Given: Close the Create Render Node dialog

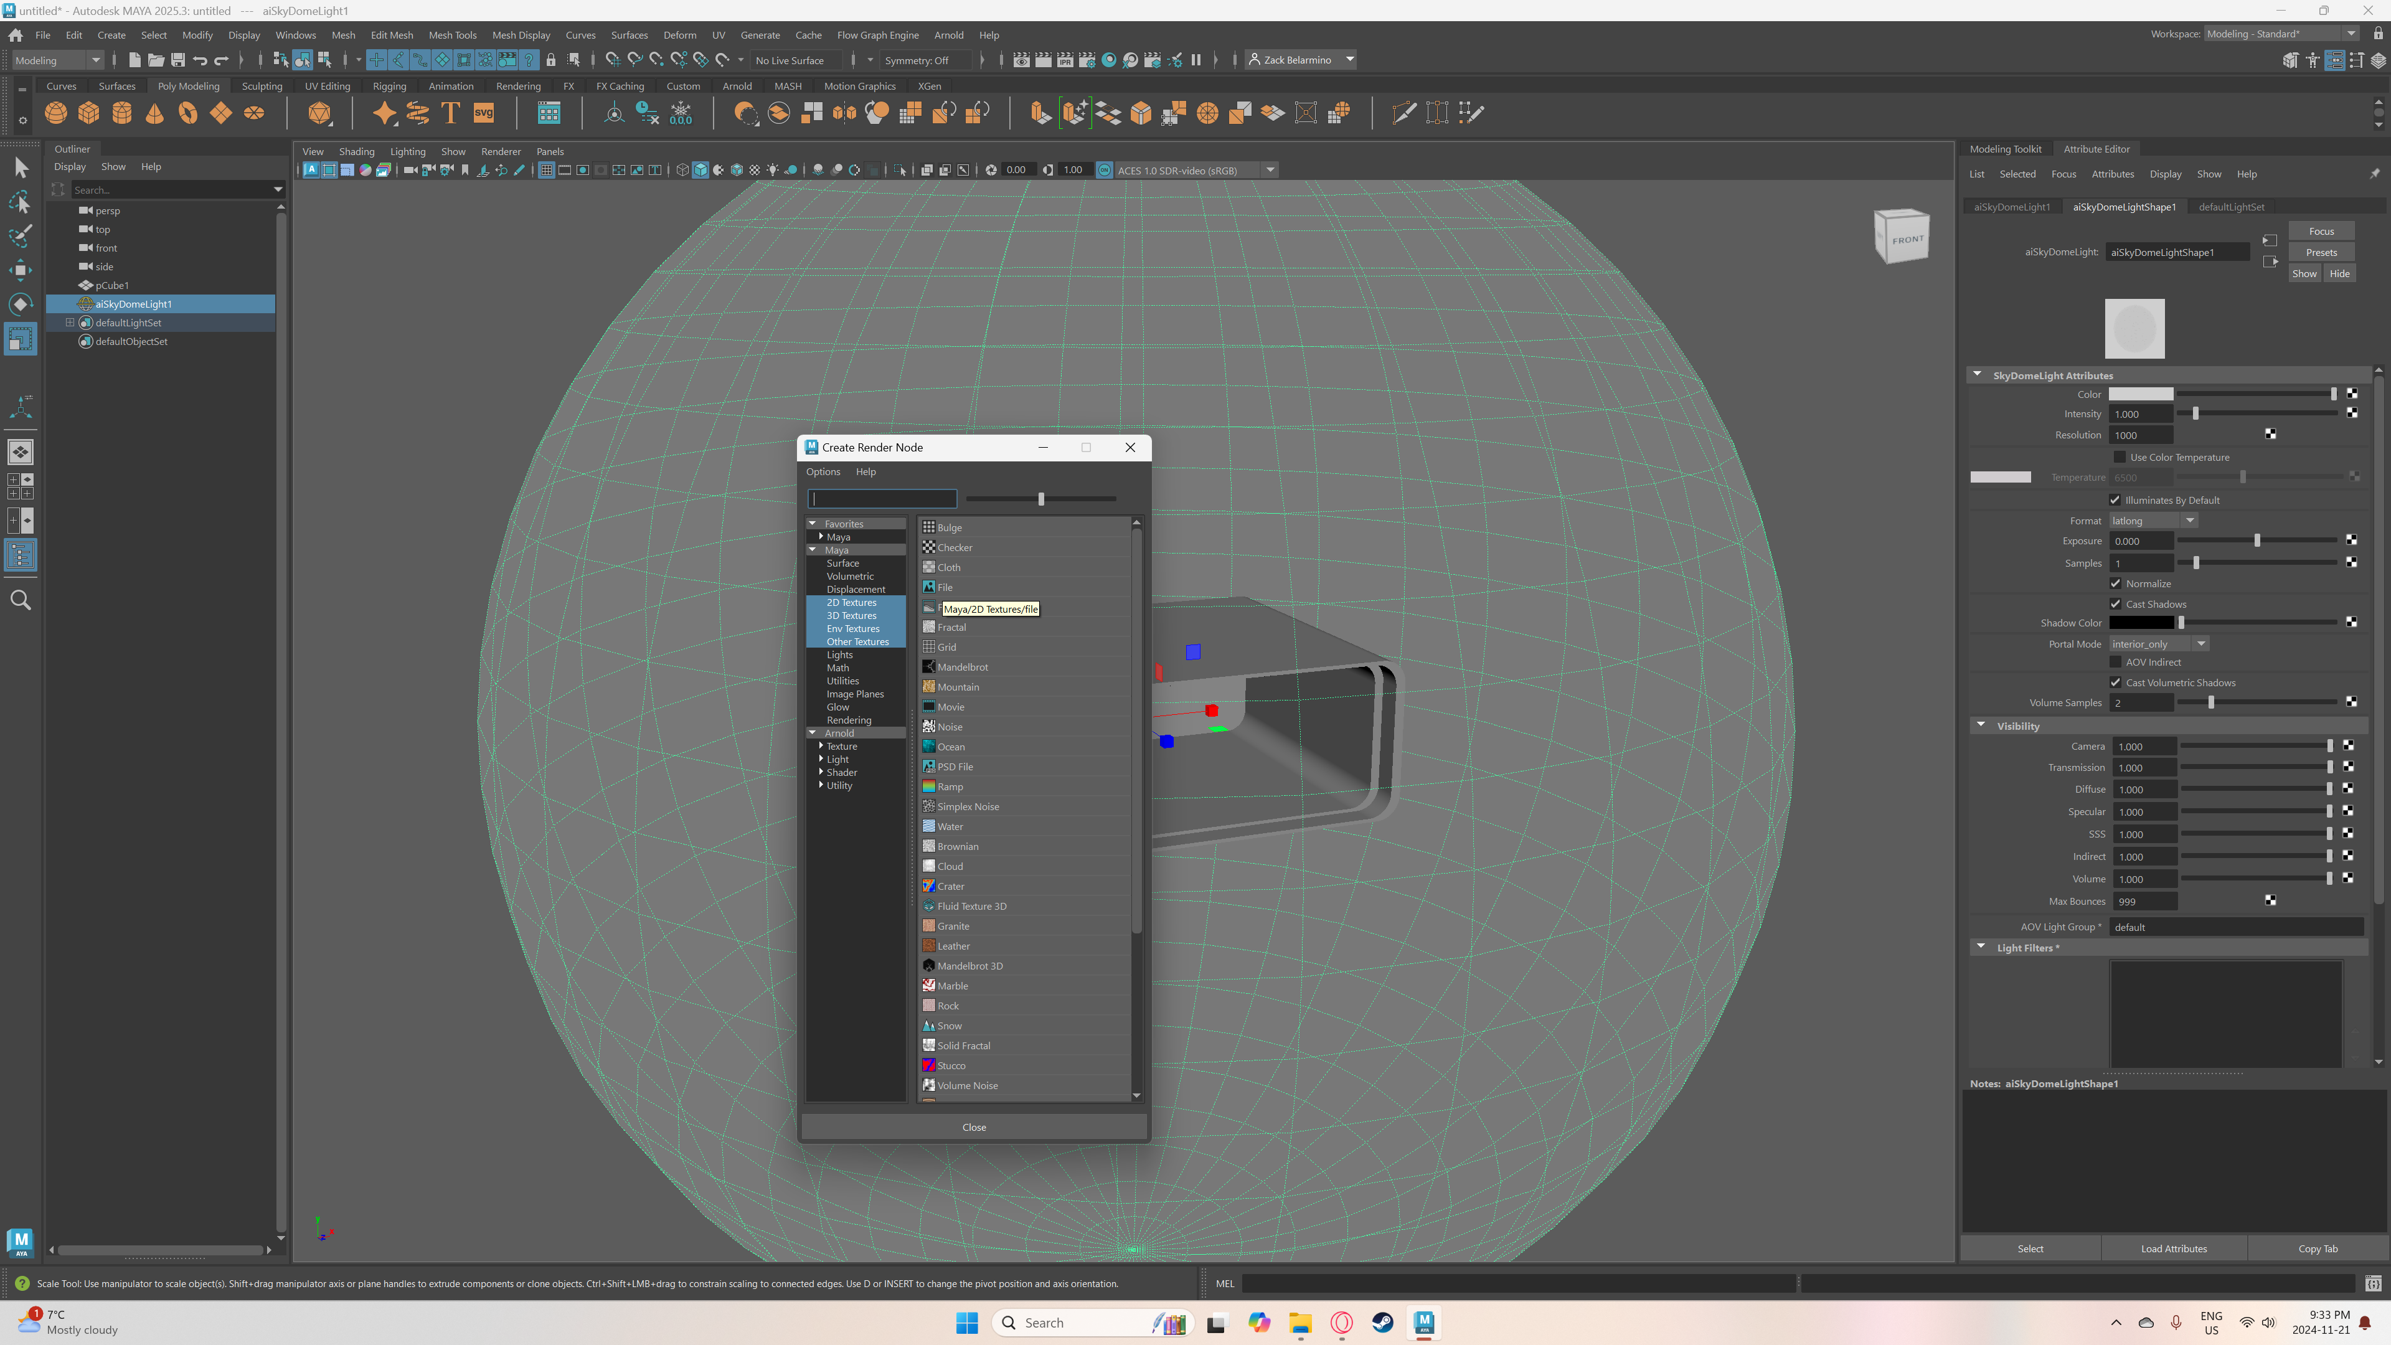Looking at the screenshot, I should 1129,448.
